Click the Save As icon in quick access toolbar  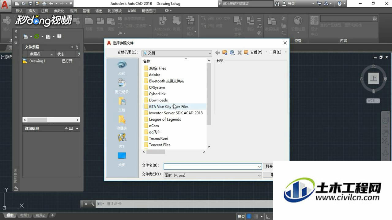coord(37,4)
